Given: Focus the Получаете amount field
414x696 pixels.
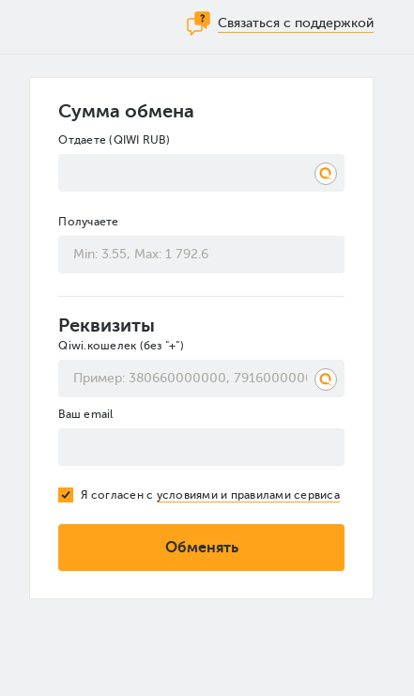Looking at the screenshot, I should pos(202,255).
